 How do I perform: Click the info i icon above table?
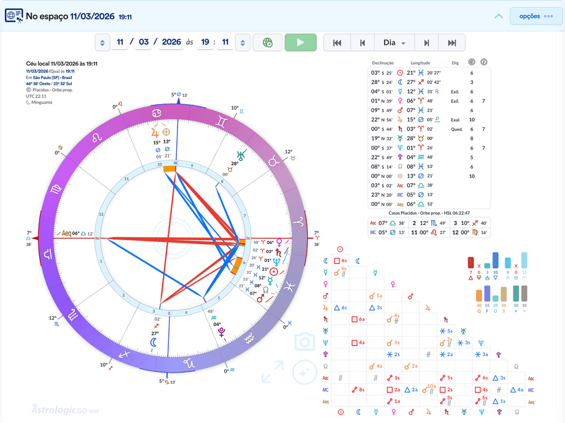point(484,62)
